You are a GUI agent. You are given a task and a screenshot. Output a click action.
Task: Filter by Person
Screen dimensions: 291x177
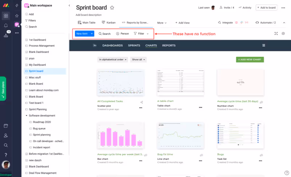coord(122,34)
